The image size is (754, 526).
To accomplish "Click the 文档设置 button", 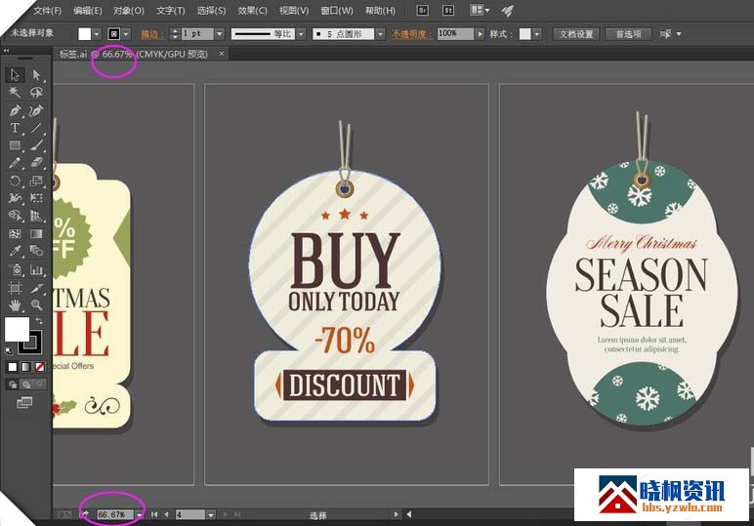I will tap(576, 34).
